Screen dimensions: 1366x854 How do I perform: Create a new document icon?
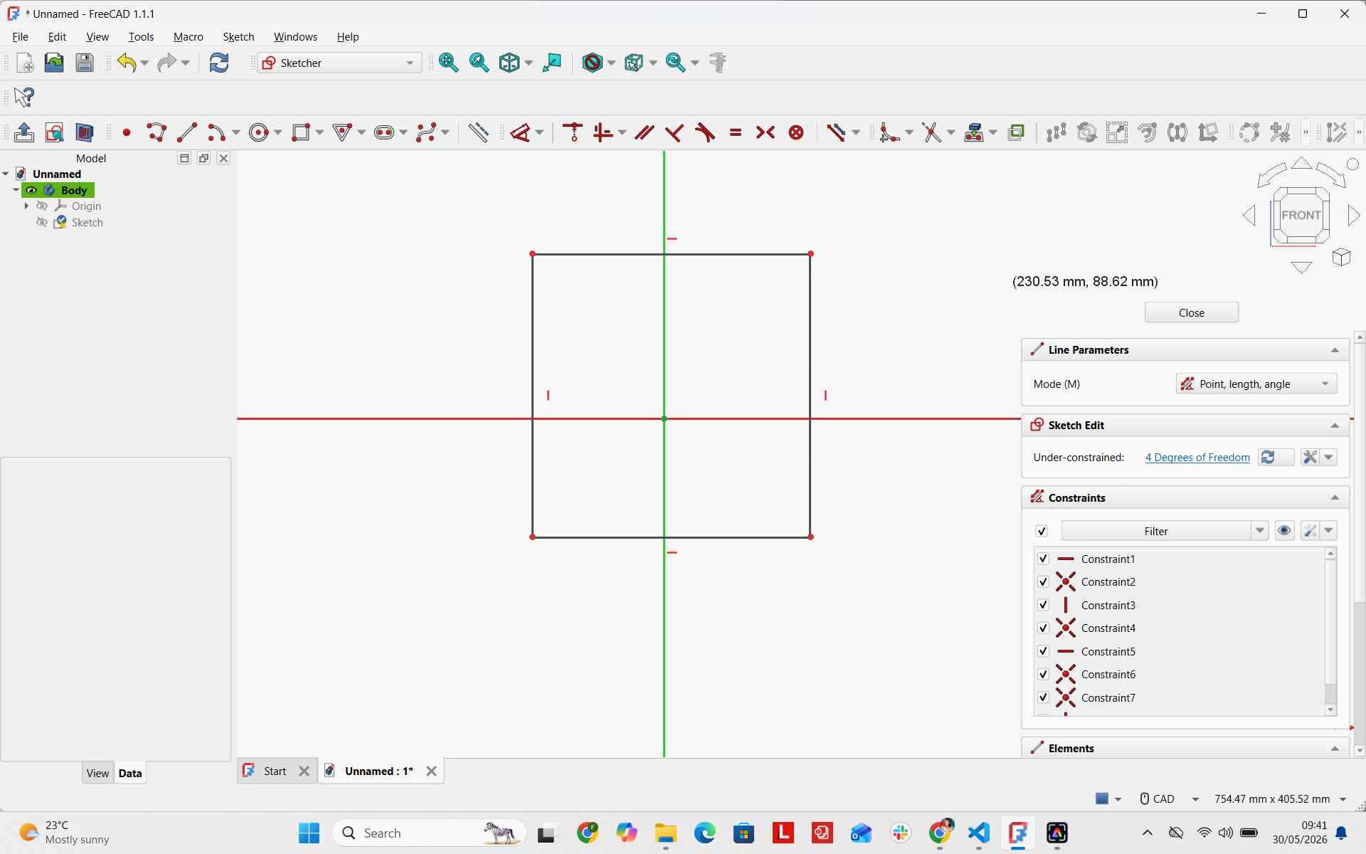[24, 63]
